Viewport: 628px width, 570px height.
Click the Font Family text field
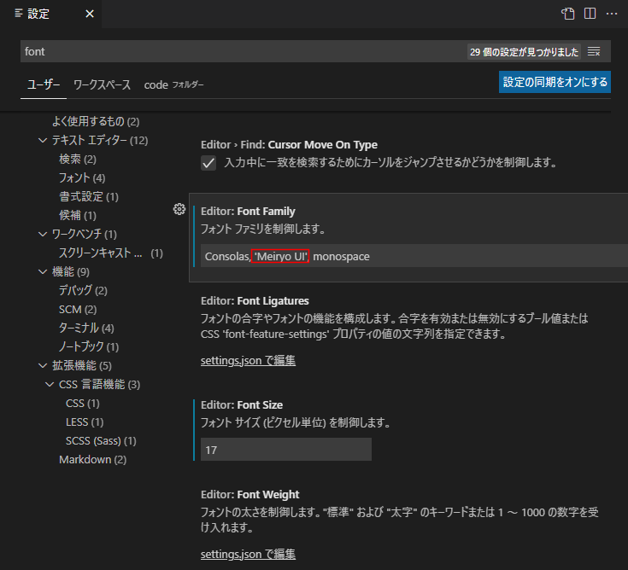click(x=414, y=256)
